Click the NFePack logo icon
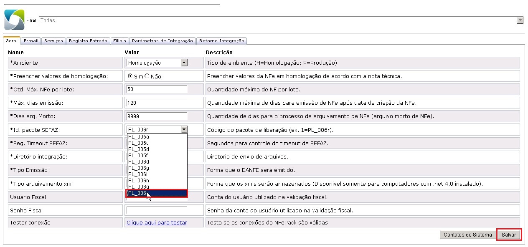The width and height of the screenshot is (528, 247). click(x=14, y=20)
